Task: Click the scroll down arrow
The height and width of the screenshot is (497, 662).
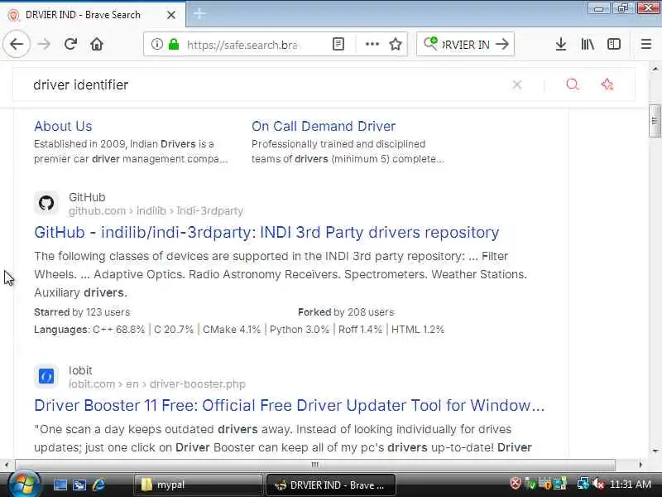Action: (655, 451)
